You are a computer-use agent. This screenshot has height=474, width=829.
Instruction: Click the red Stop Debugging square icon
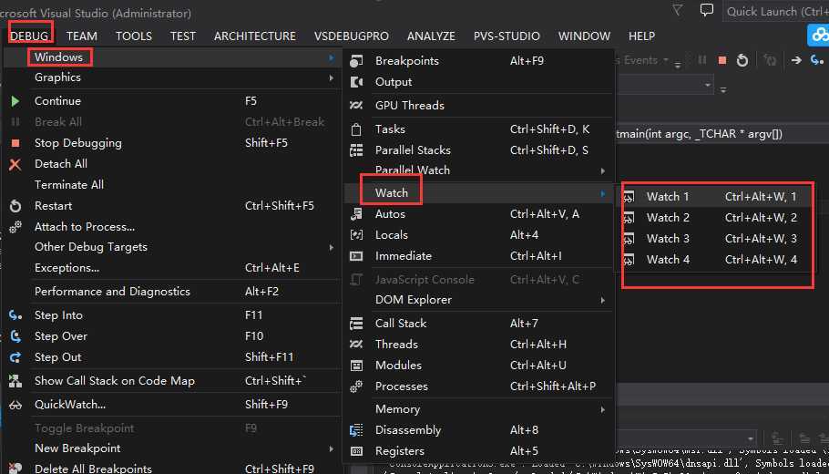(x=15, y=143)
